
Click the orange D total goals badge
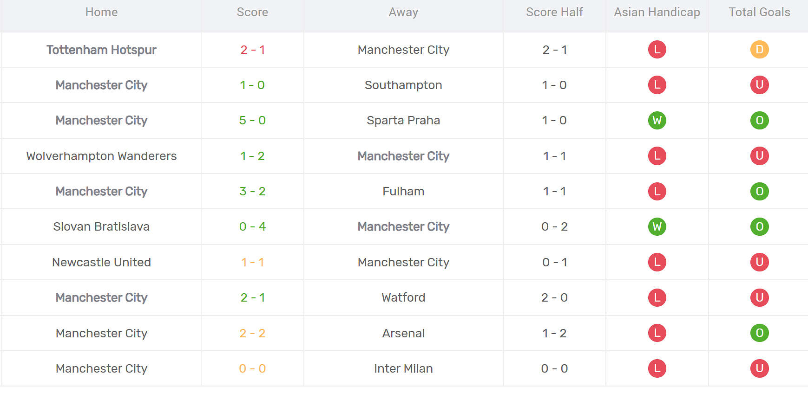[759, 50]
